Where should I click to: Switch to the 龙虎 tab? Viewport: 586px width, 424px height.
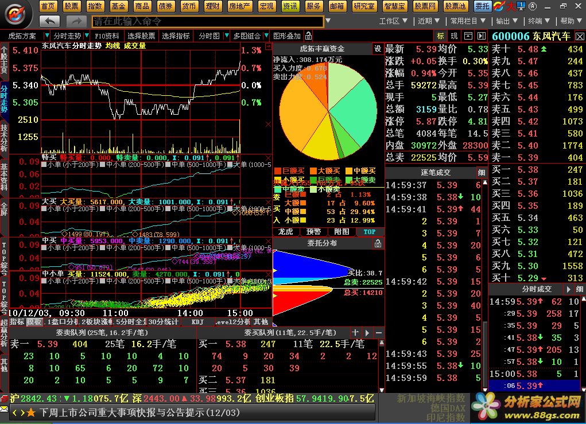point(285,232)
